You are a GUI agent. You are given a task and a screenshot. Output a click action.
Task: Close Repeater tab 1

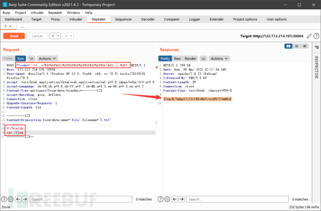(x=10, y=26)
